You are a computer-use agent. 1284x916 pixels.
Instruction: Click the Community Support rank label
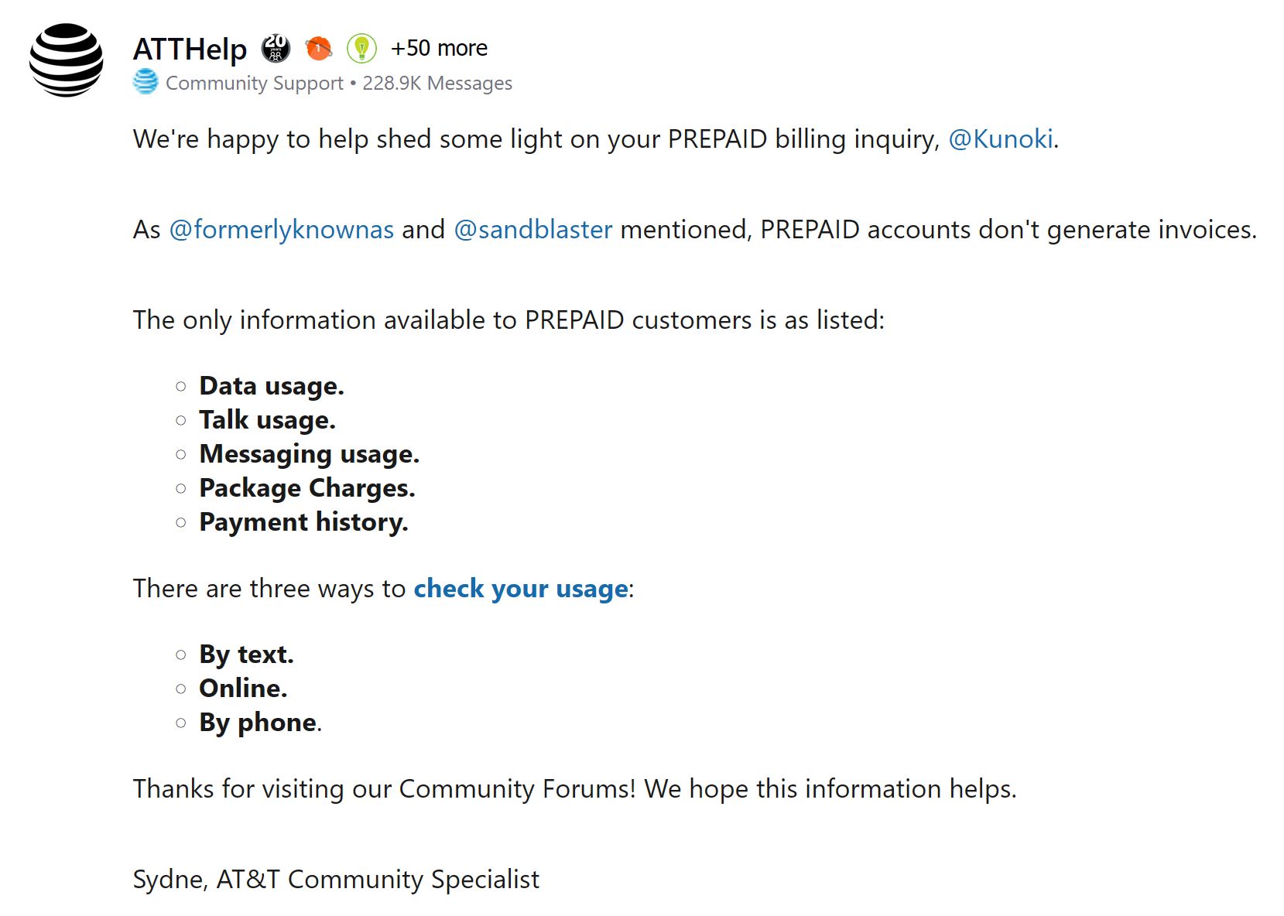pyautogui.click(x=255, y=83)
